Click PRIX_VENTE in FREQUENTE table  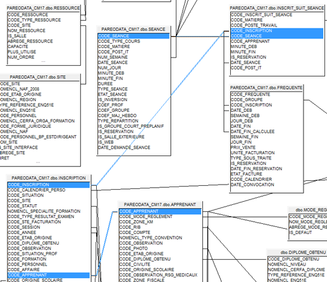(x=244, y=147)
